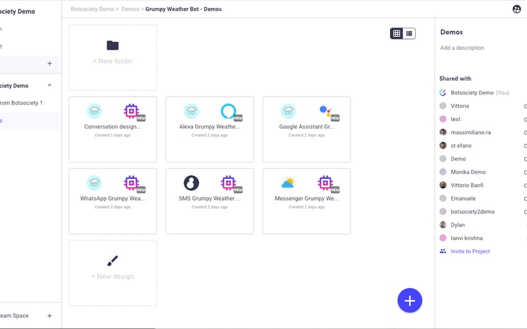Switch to grid view layout
The height and width of the screenshot is (329, 527).
[397, 34]
